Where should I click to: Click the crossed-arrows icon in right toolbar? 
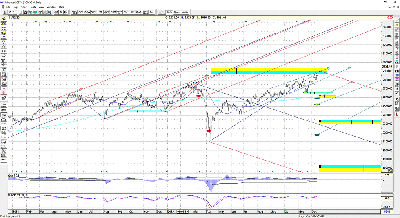(397, 20)
